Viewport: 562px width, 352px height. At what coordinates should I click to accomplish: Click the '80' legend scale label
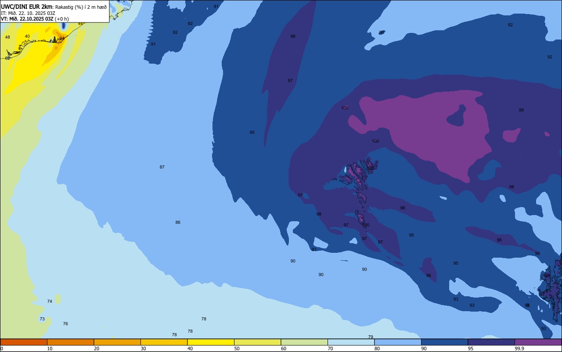point(377,348)
